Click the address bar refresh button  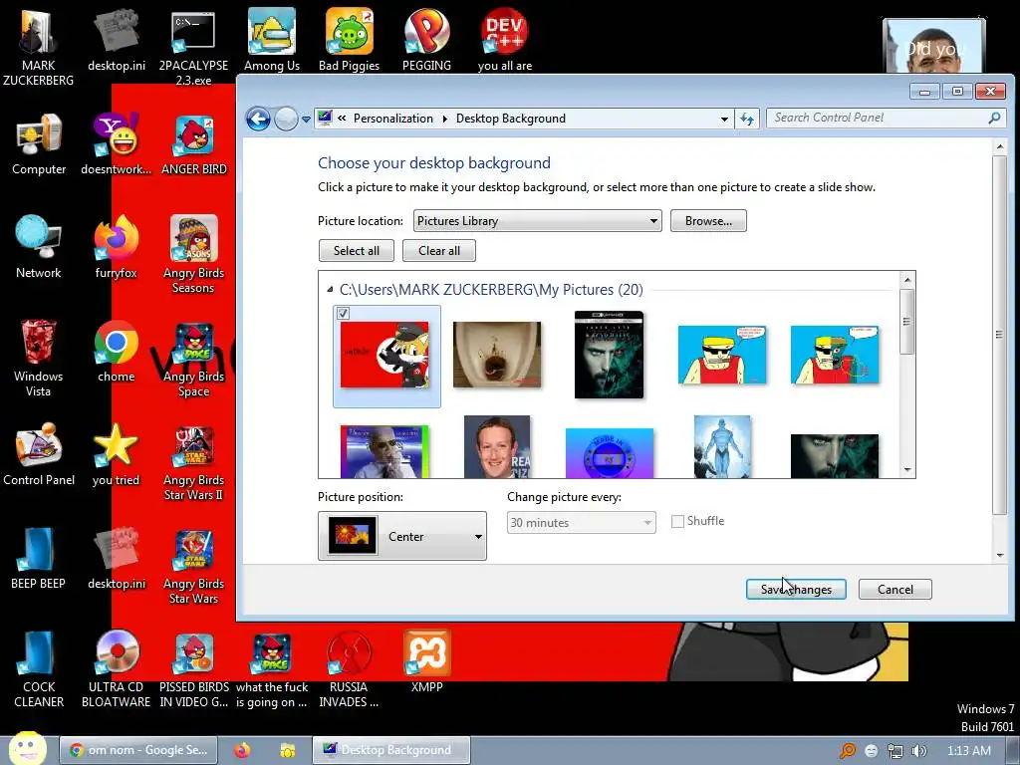click(747, 120)
